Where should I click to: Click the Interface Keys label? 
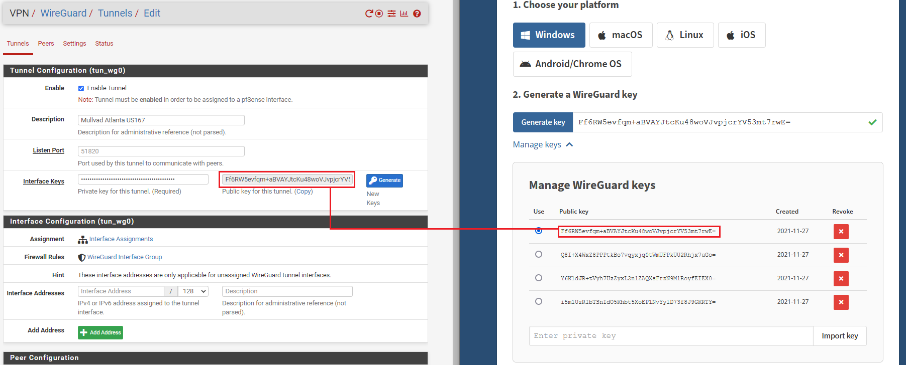(44, 181)
